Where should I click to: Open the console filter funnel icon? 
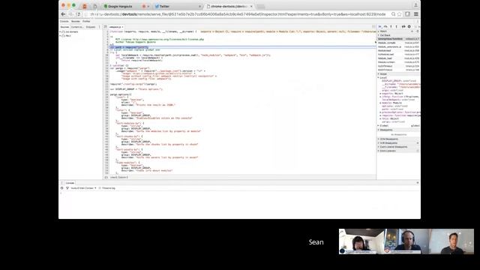[x=67, y=188]
